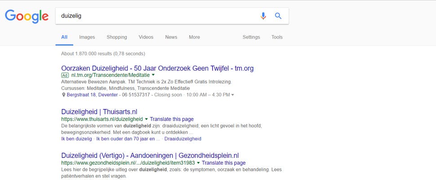Translate the Thuisarts.nl page
This screenshot has width=436, height=180.
coord(172,119)
